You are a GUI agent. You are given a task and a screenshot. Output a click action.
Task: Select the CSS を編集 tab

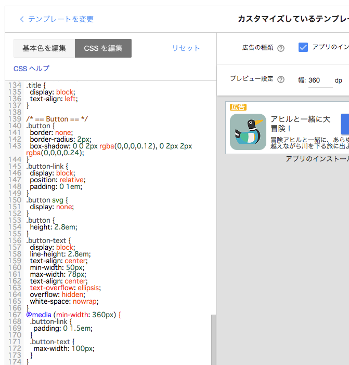coord(103,48)
